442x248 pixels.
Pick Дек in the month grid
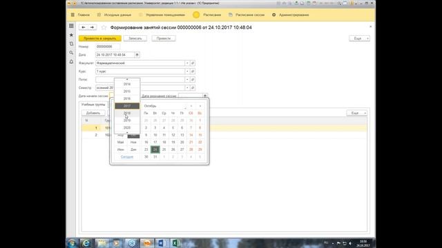pos(133,149)
